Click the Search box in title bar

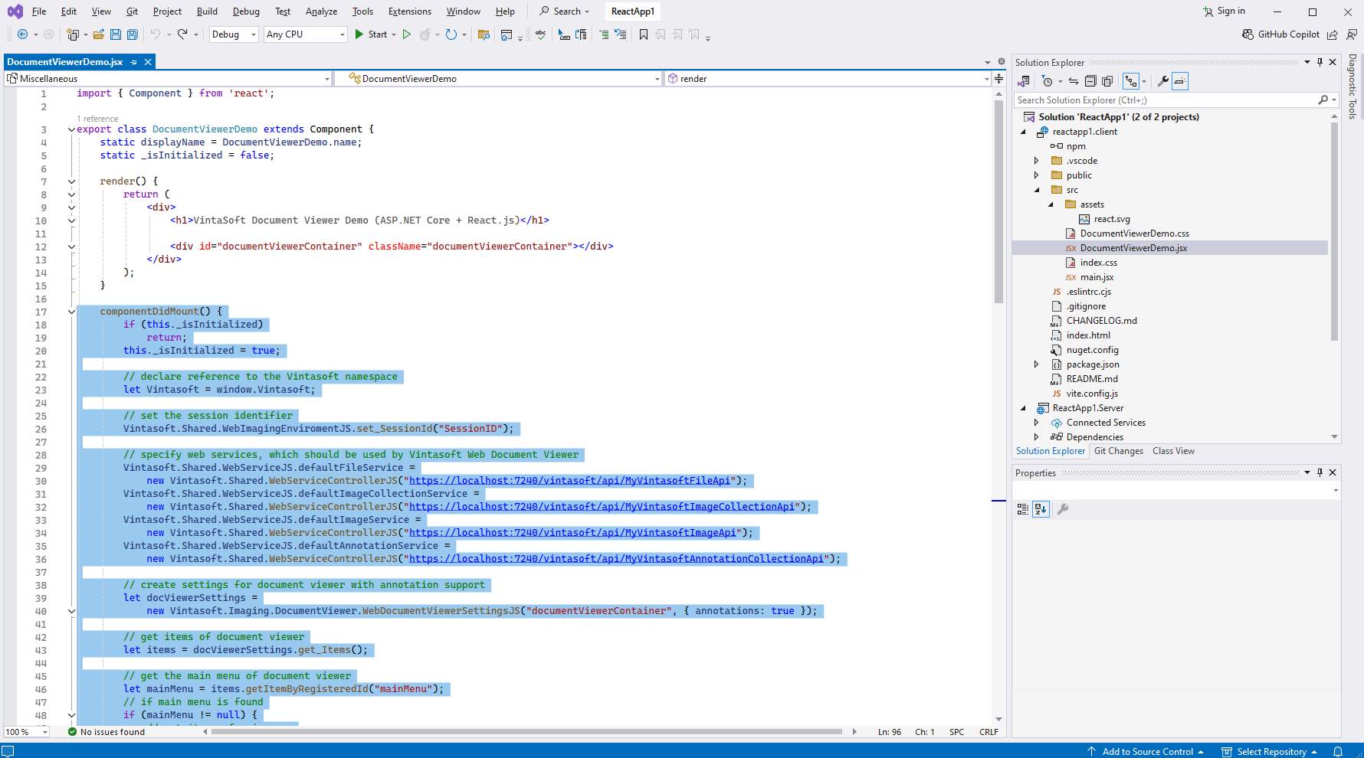coord(565,11)
